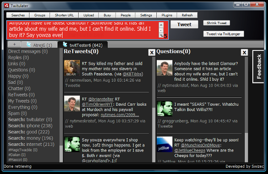Click the Twitulater red app icon in title bar
The height and width of the screenshot is (174, 268).
(x=7, y=6)
